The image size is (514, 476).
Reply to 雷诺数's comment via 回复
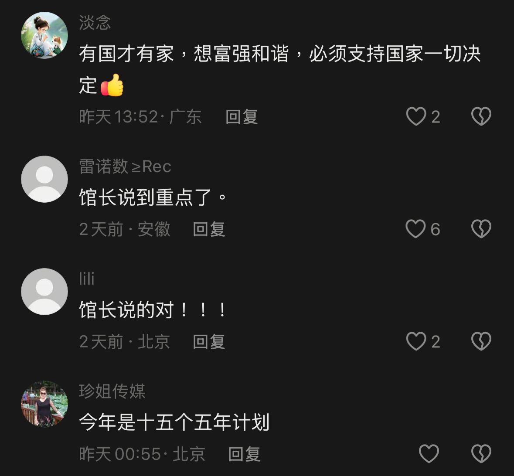(x=209, y=229)
